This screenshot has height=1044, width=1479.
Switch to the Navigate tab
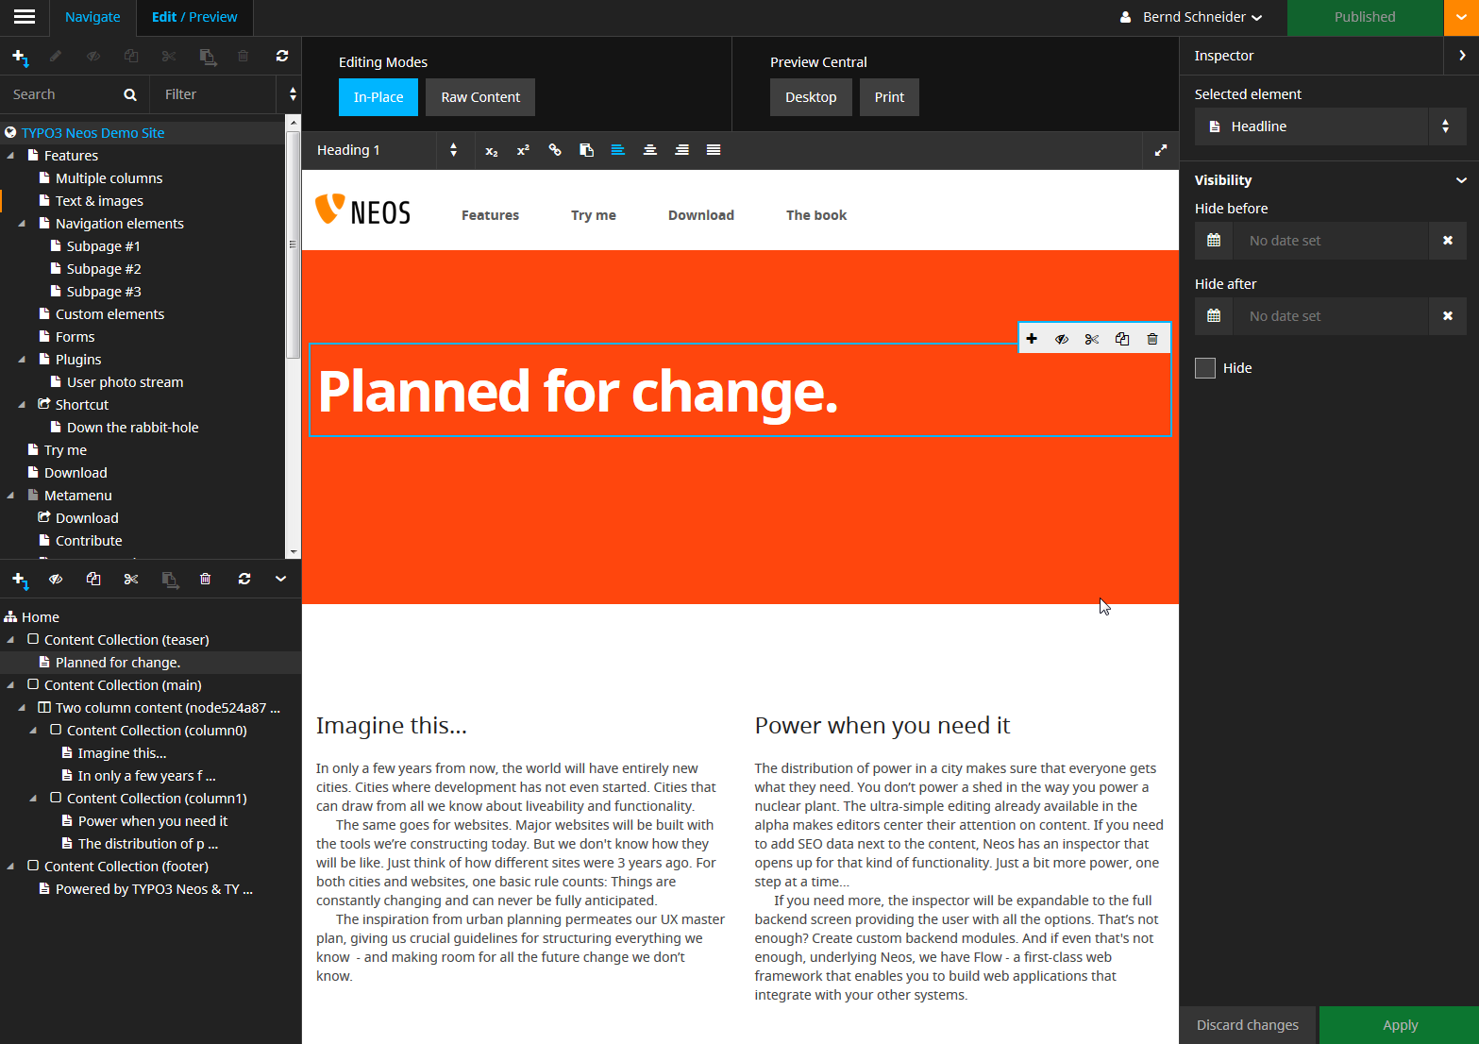[x=92, y=17]
